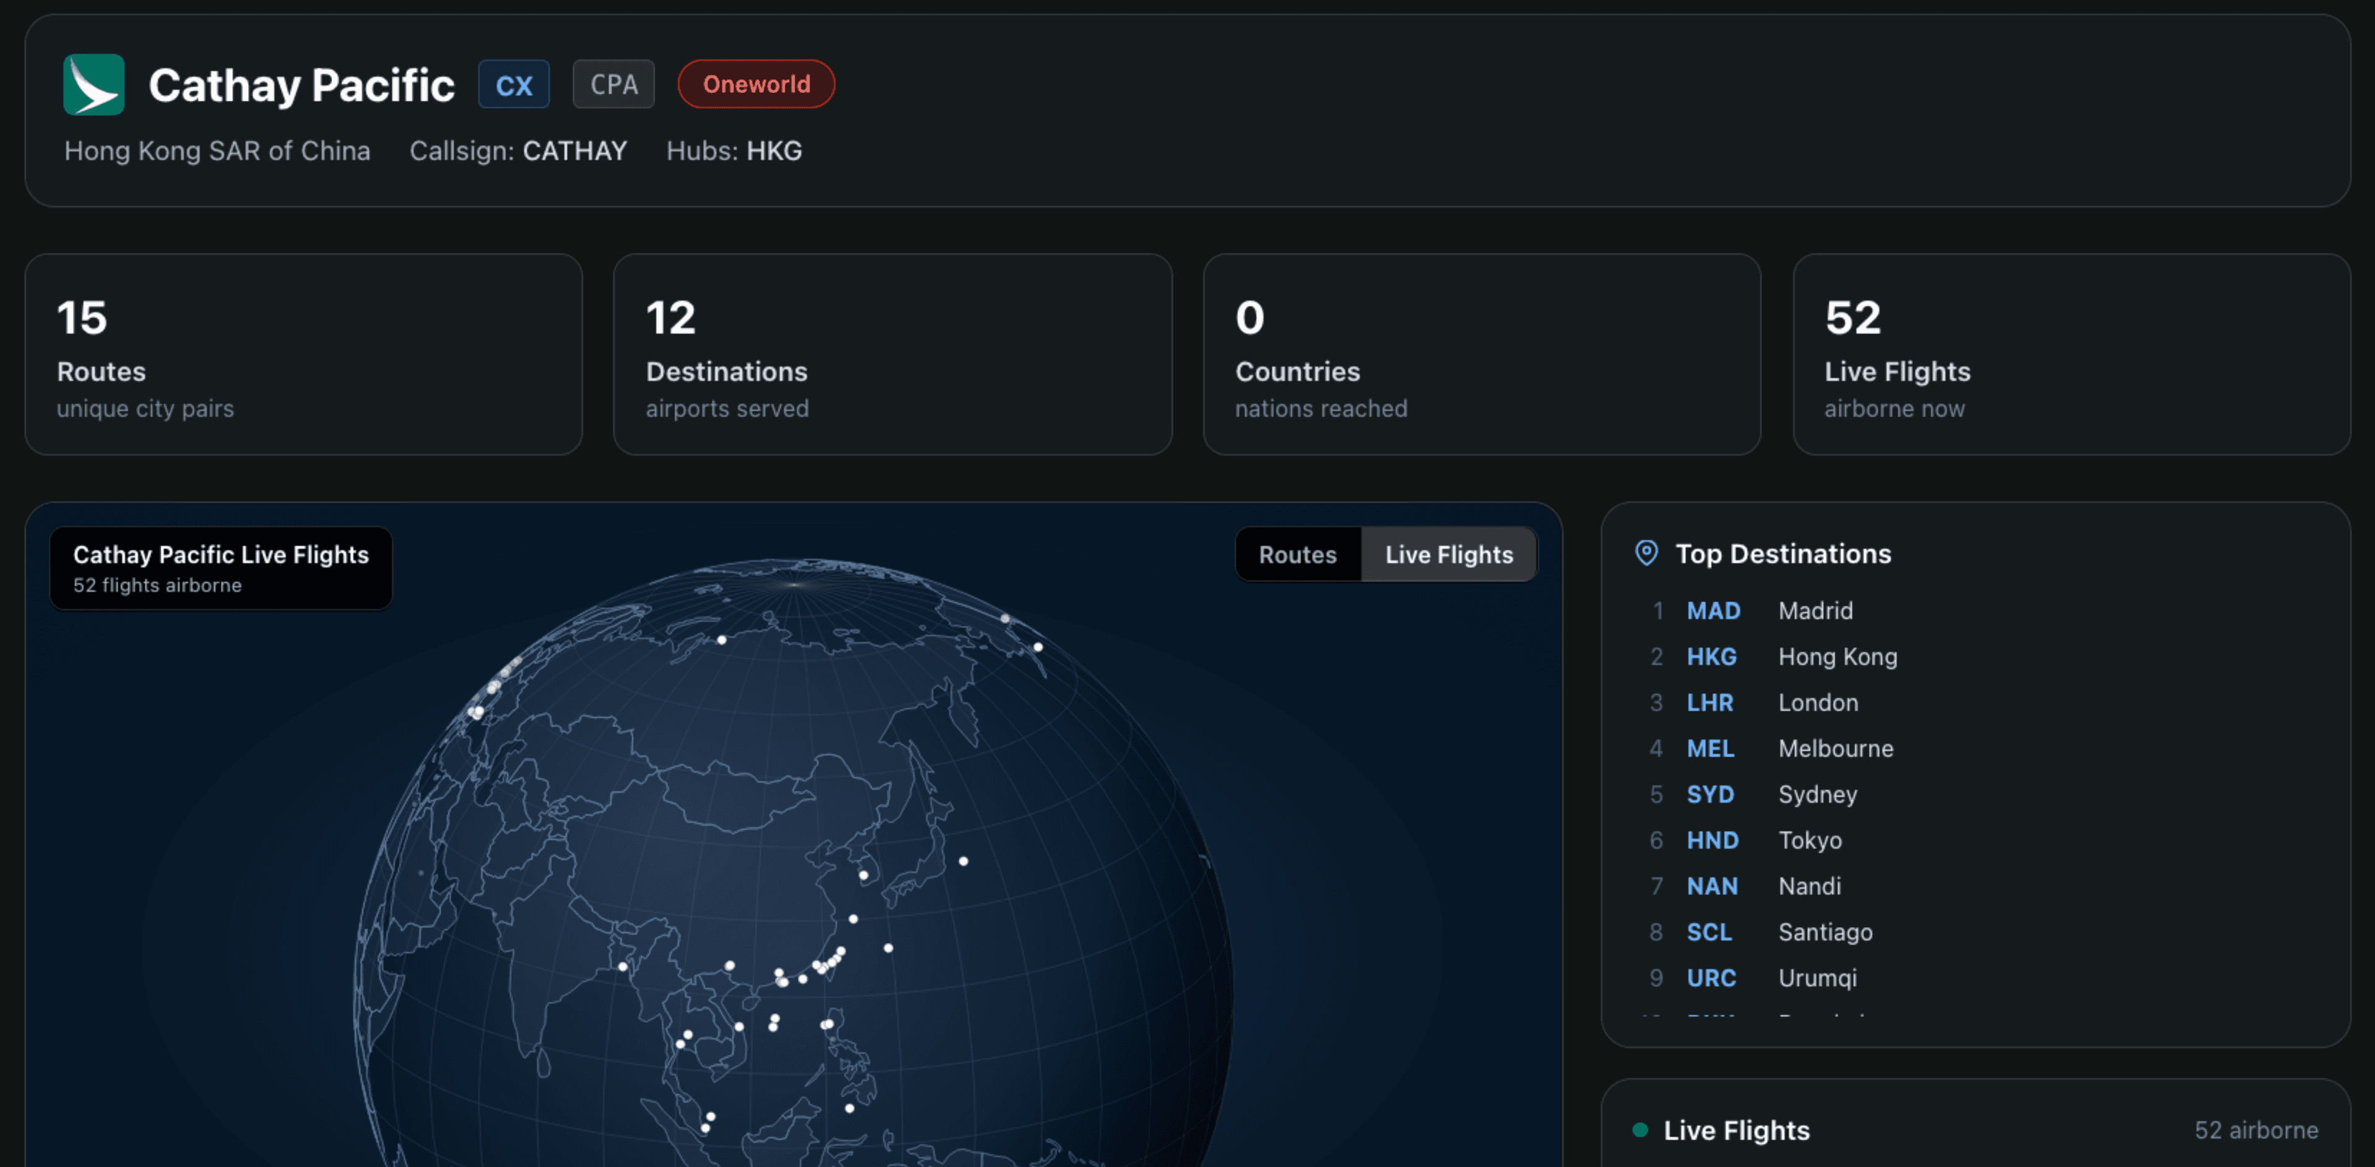Open the HKG airport link

(1711, 656)
